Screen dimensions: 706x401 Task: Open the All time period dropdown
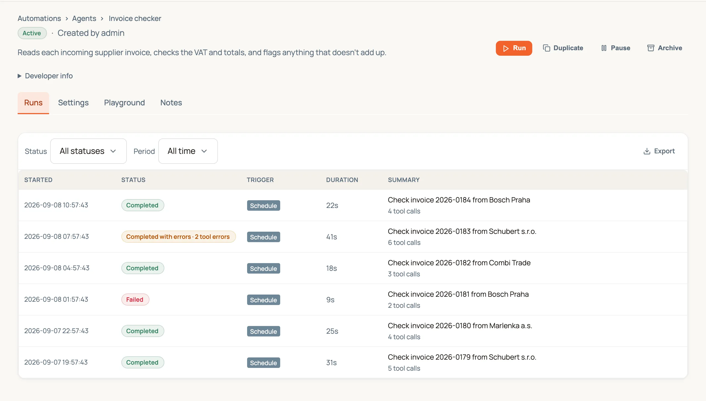188,151
